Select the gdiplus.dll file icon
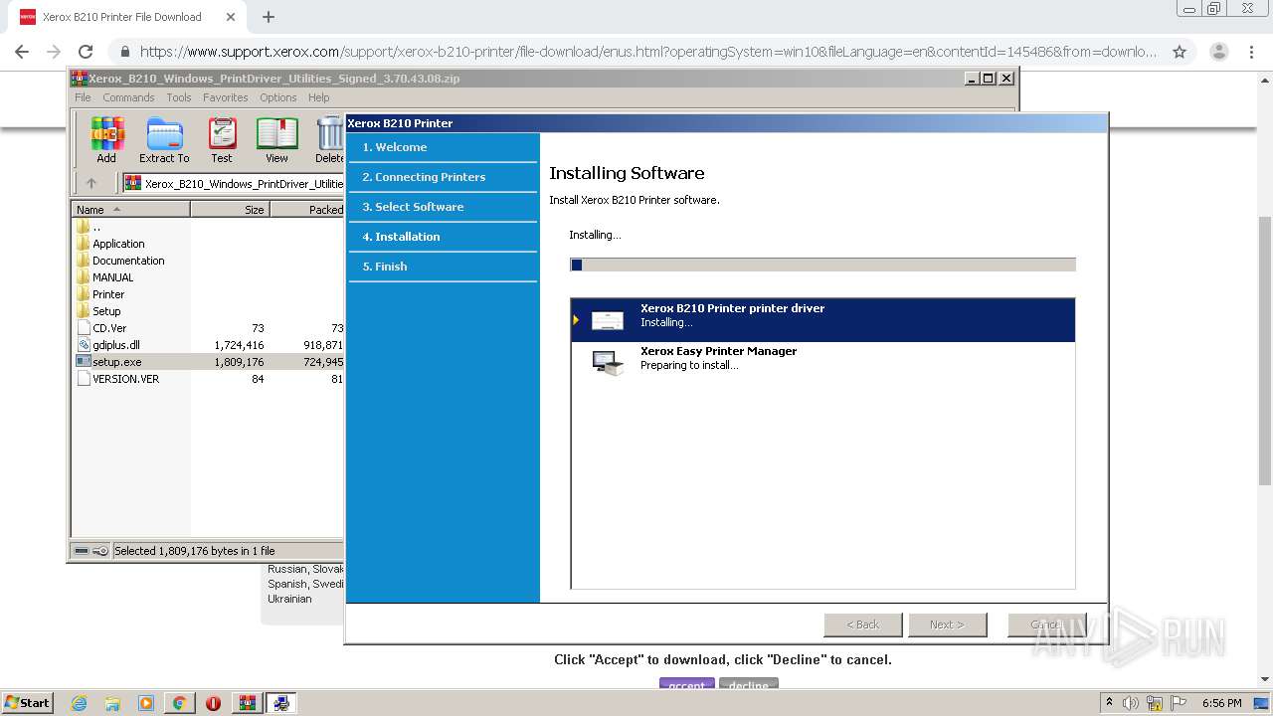1273x716 pixels. click(84, 345)
